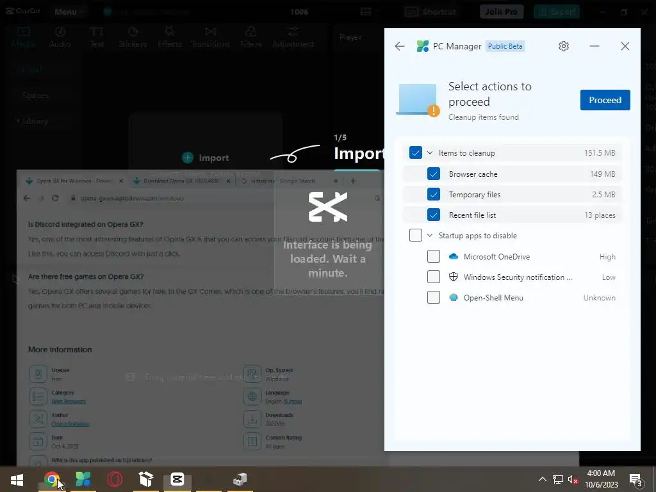Click CapCut Export button

point(557,12)
